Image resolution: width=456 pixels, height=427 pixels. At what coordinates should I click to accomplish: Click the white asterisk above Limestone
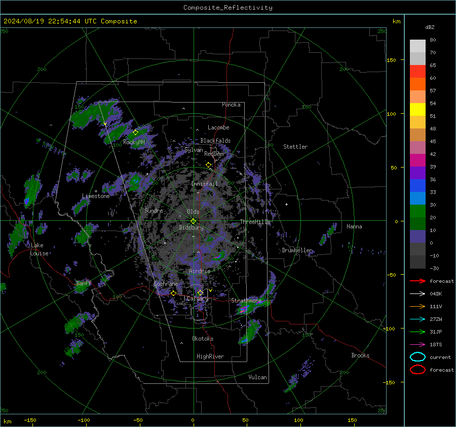[96, 191]
